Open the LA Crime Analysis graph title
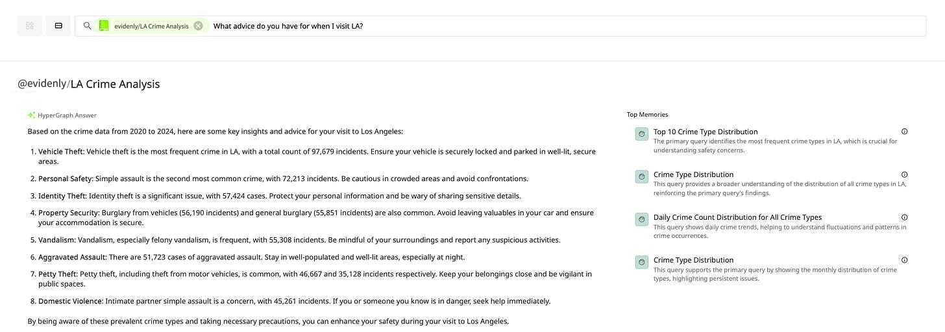This screenshot has height=332, width=945. (115, 84)
